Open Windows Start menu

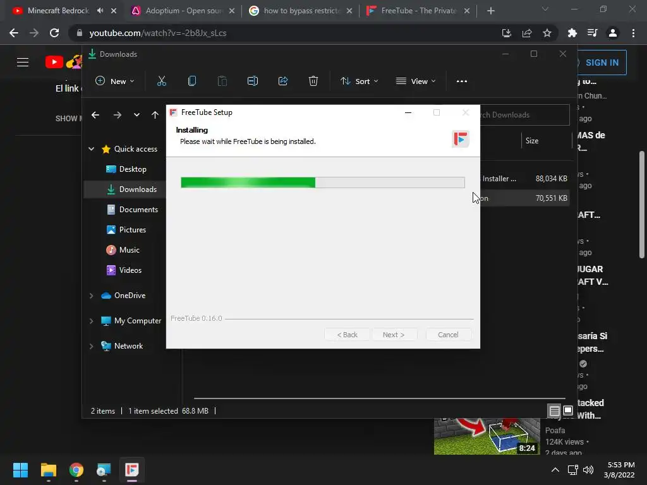(20, 470)
